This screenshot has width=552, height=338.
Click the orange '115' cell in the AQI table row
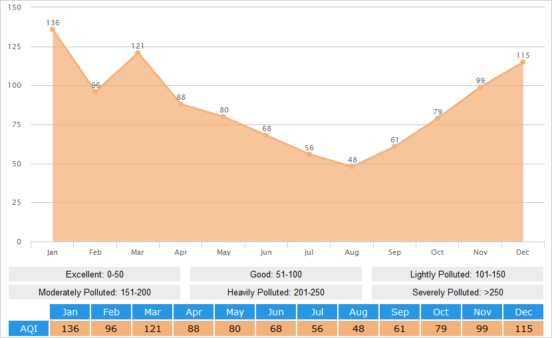click(523, 329)
